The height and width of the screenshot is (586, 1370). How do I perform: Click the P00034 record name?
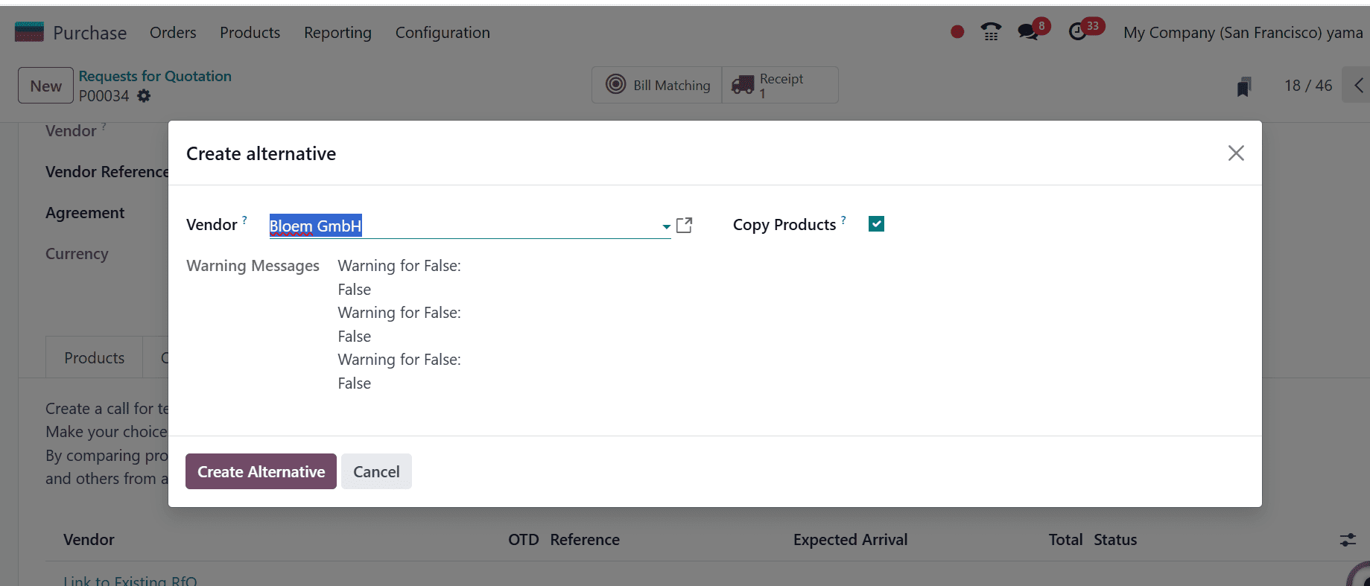coord(104,96)
